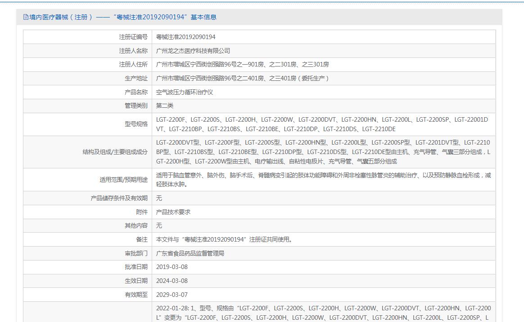Click the 注册证编号 row label

point(133,37)
